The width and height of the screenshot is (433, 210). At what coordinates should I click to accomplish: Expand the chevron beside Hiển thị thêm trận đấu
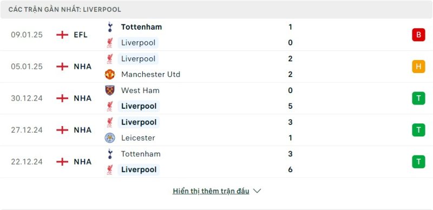(x=257, y=191)
